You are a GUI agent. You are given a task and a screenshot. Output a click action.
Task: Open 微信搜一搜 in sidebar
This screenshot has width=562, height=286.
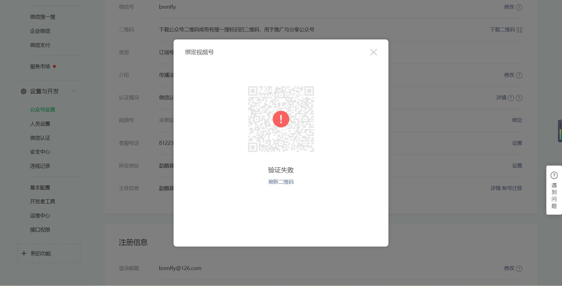(42, 17)
